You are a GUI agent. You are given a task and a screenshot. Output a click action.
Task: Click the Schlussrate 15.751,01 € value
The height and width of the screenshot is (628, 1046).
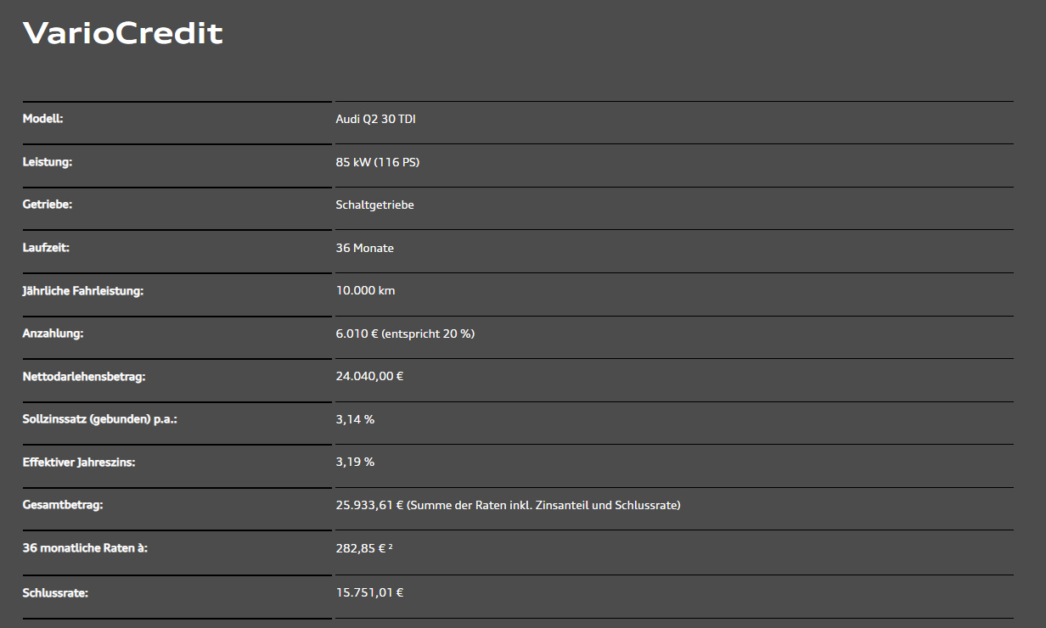[369, 592]
